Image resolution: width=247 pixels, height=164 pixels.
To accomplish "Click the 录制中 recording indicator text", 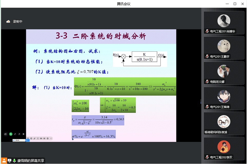I will (18, 22).
